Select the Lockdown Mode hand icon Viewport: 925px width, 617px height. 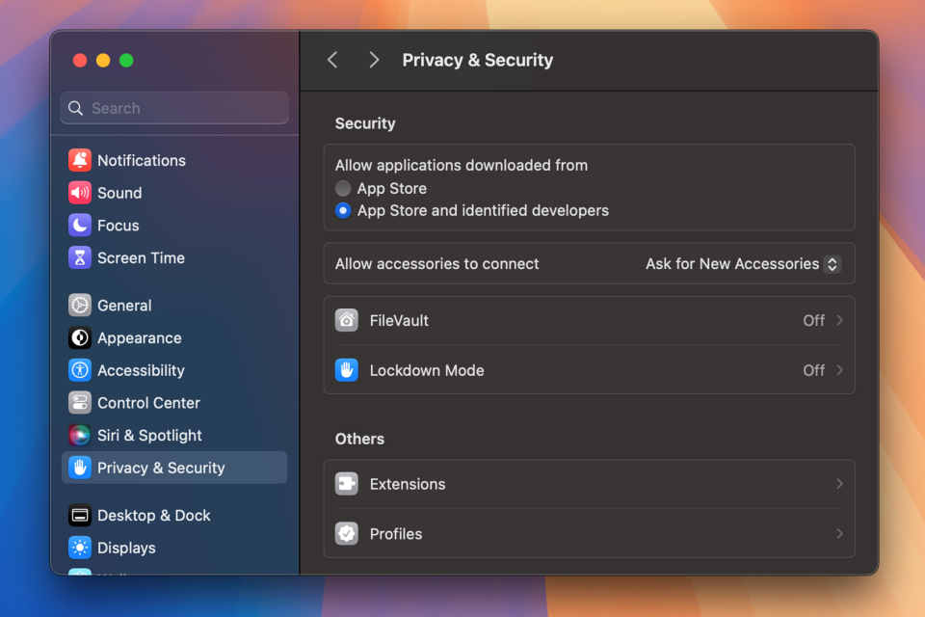click(347, 370)
